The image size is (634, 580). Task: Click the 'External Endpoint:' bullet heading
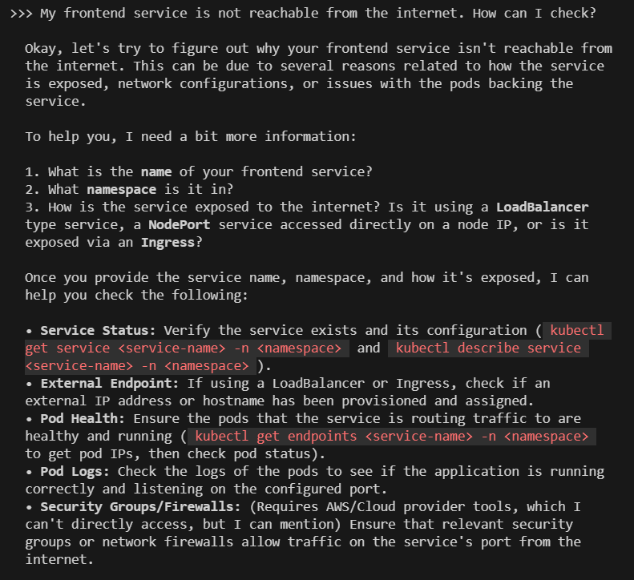pos(110,384)
